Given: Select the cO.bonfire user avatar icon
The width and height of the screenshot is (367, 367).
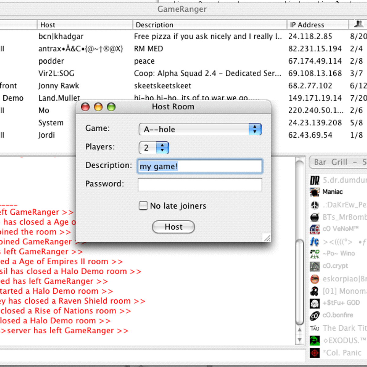Looking at the screenshot, I should pos(314,315).
